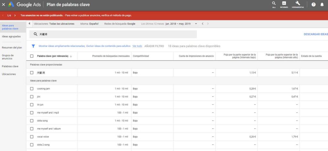The image size is (328, 151).
Task: Open Ideas agrupadas in sidebar
Action: coord(11,37)
